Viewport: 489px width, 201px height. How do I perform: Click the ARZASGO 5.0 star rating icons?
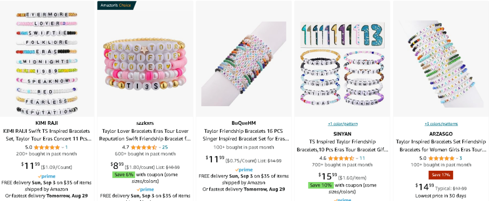tap(441, 158)
